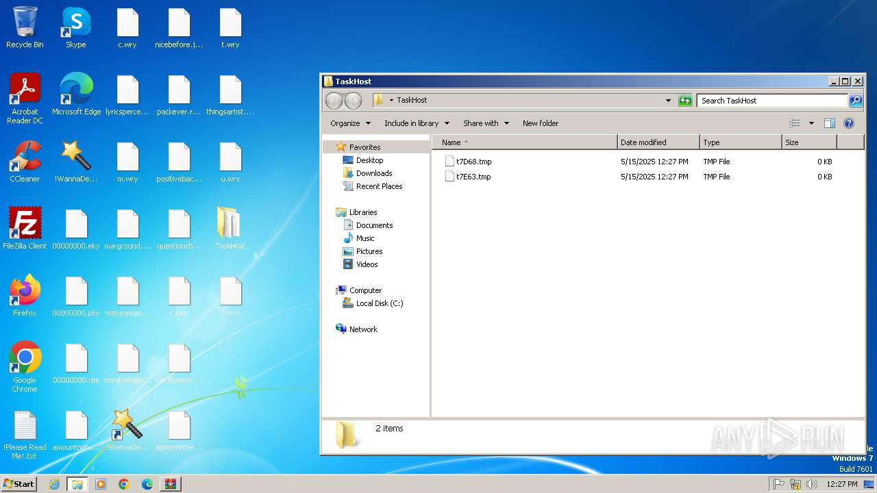877x493 pixels.
Task: Select the r.wry desktop file
Action: 179,296
